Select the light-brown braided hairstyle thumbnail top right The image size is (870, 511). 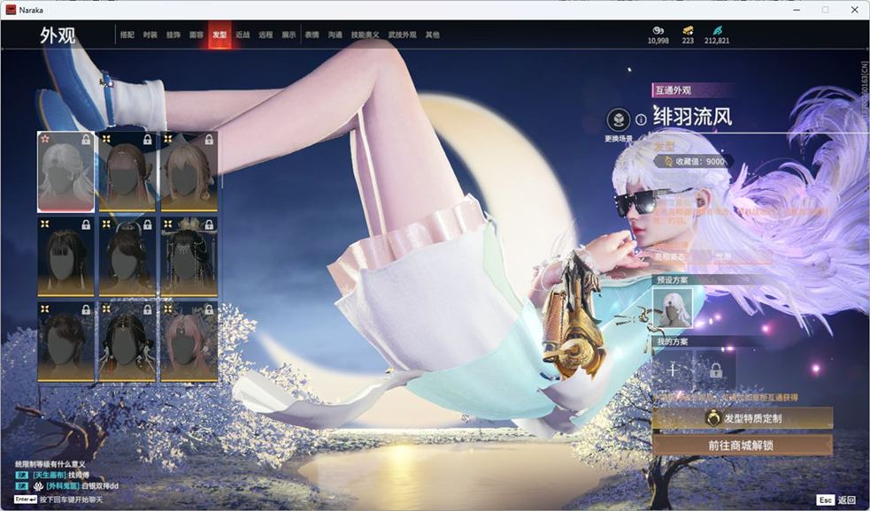(189, 172)
